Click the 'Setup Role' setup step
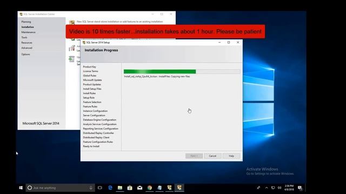 click(x=89, y=98)
